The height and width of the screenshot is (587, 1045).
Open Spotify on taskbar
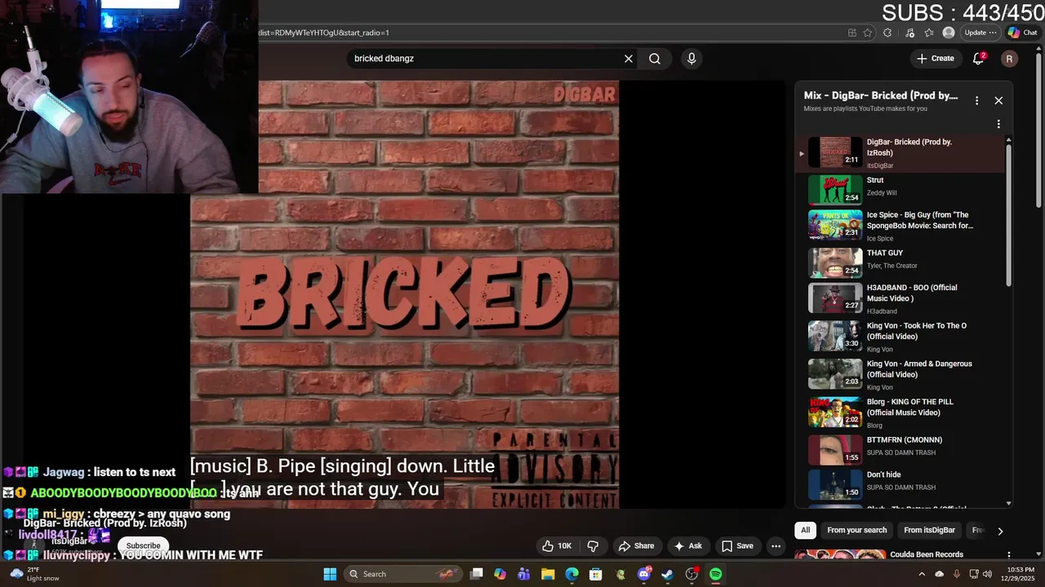click(x=716, y=574)
